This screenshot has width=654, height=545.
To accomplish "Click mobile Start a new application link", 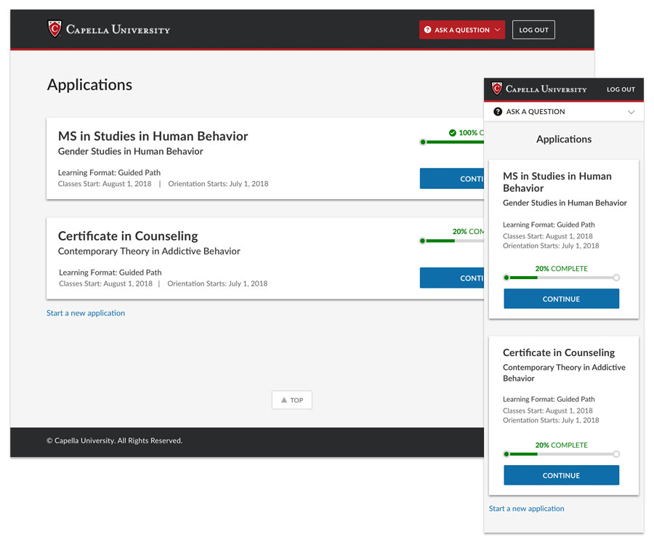I will click(526, 509).
